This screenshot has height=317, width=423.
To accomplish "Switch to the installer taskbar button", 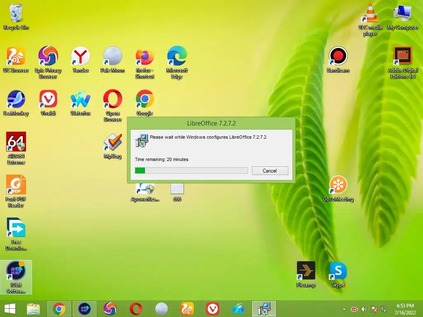I will [264, 309].
